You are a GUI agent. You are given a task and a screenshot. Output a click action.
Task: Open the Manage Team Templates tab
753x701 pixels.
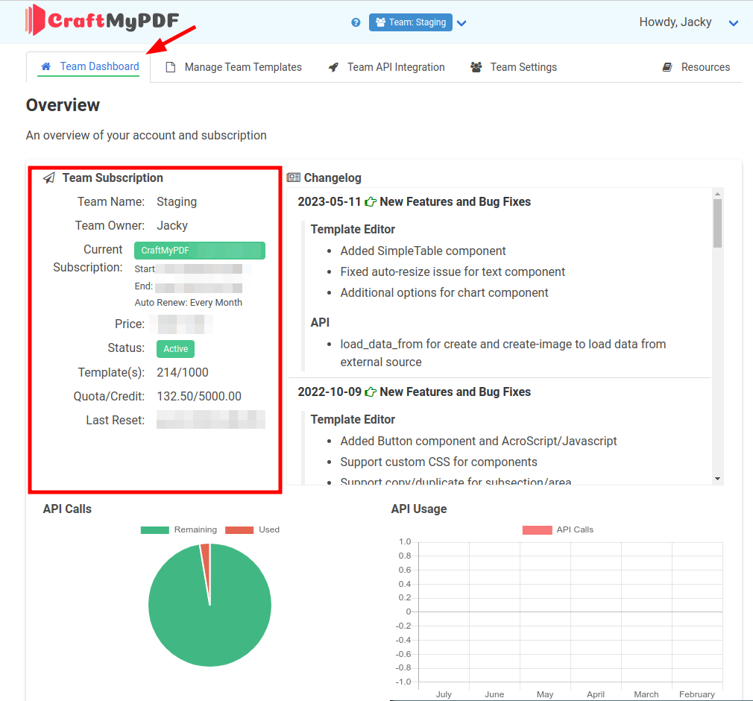[240, 67]
